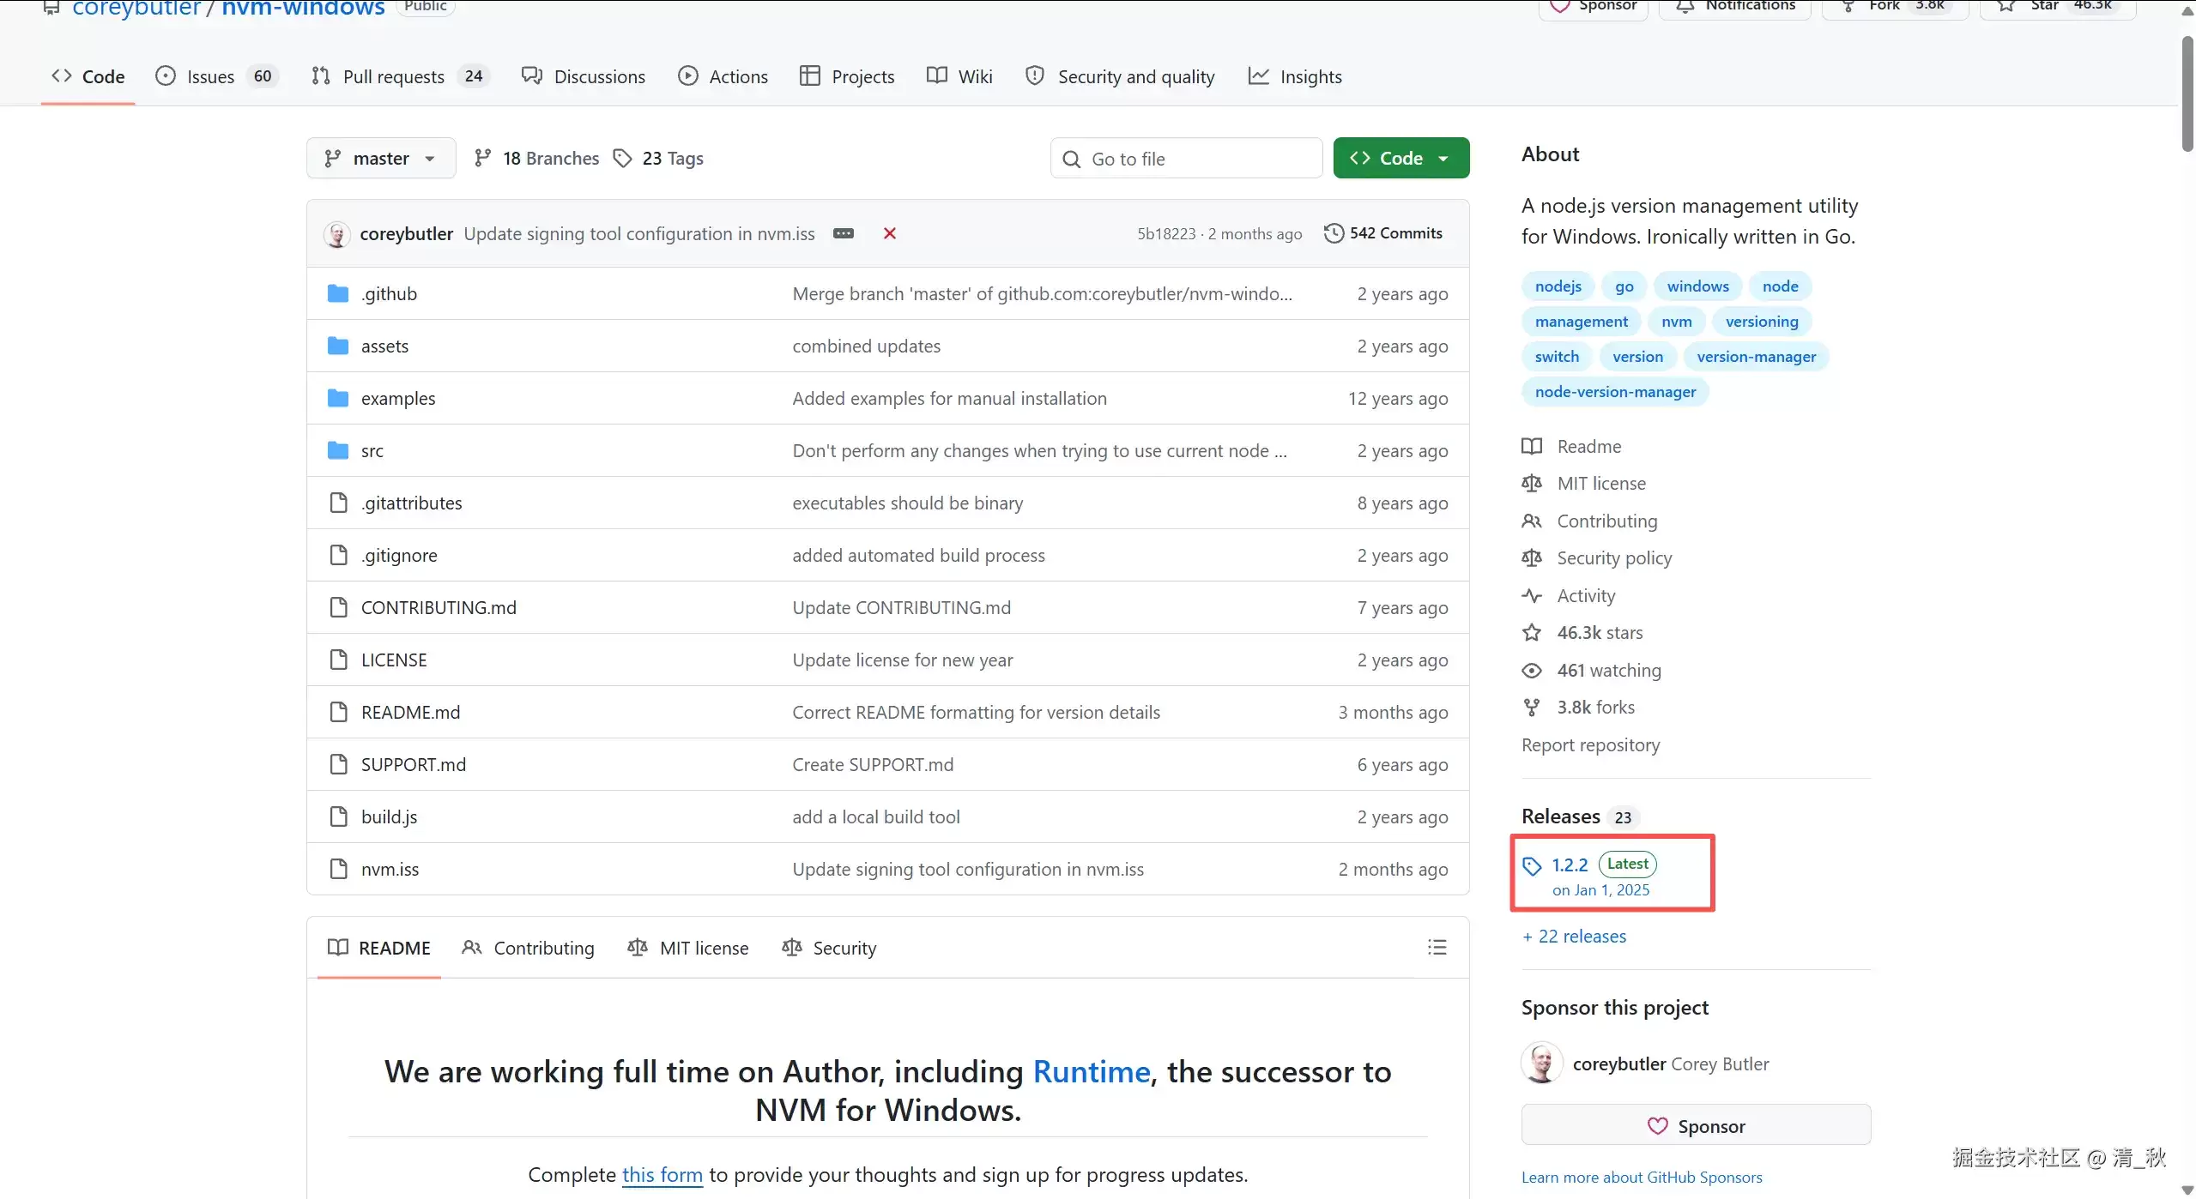Select the Projects tab
2196x1199 pixels.
[847, 76]
